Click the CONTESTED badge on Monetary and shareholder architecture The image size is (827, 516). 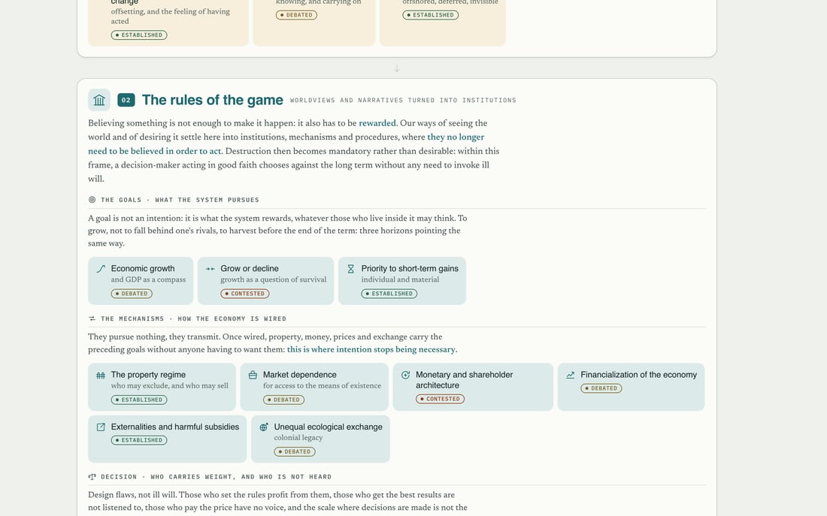pyautogui.click(x=440, y=399)
